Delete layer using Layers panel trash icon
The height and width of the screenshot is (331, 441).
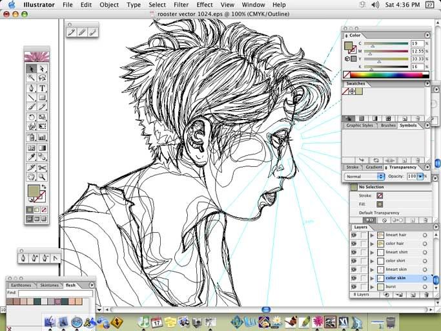tap(424, 295)
